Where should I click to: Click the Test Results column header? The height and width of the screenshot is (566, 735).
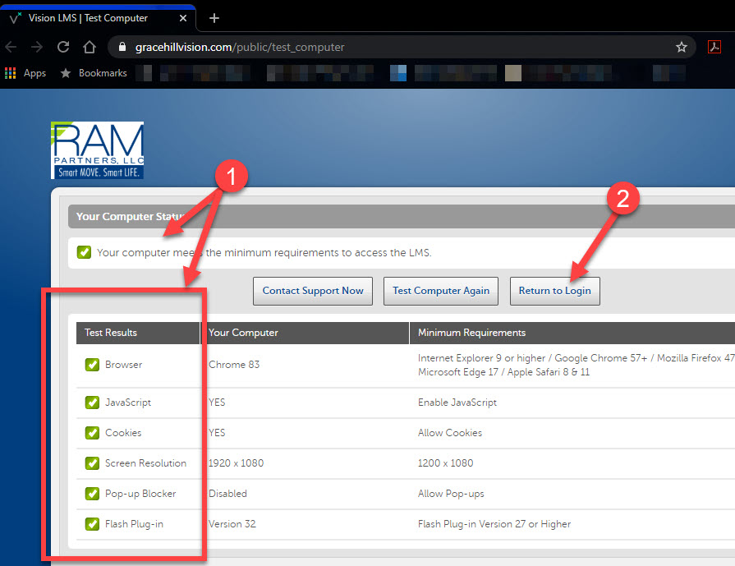(138, 333)
